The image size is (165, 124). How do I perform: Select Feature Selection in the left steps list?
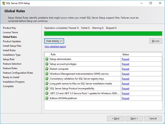click(x=12, y=64)
